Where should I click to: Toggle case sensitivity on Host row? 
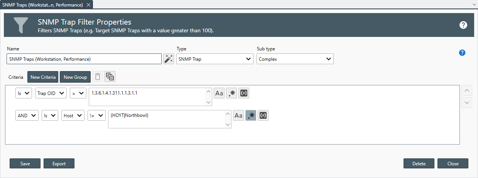click(238, 115)
